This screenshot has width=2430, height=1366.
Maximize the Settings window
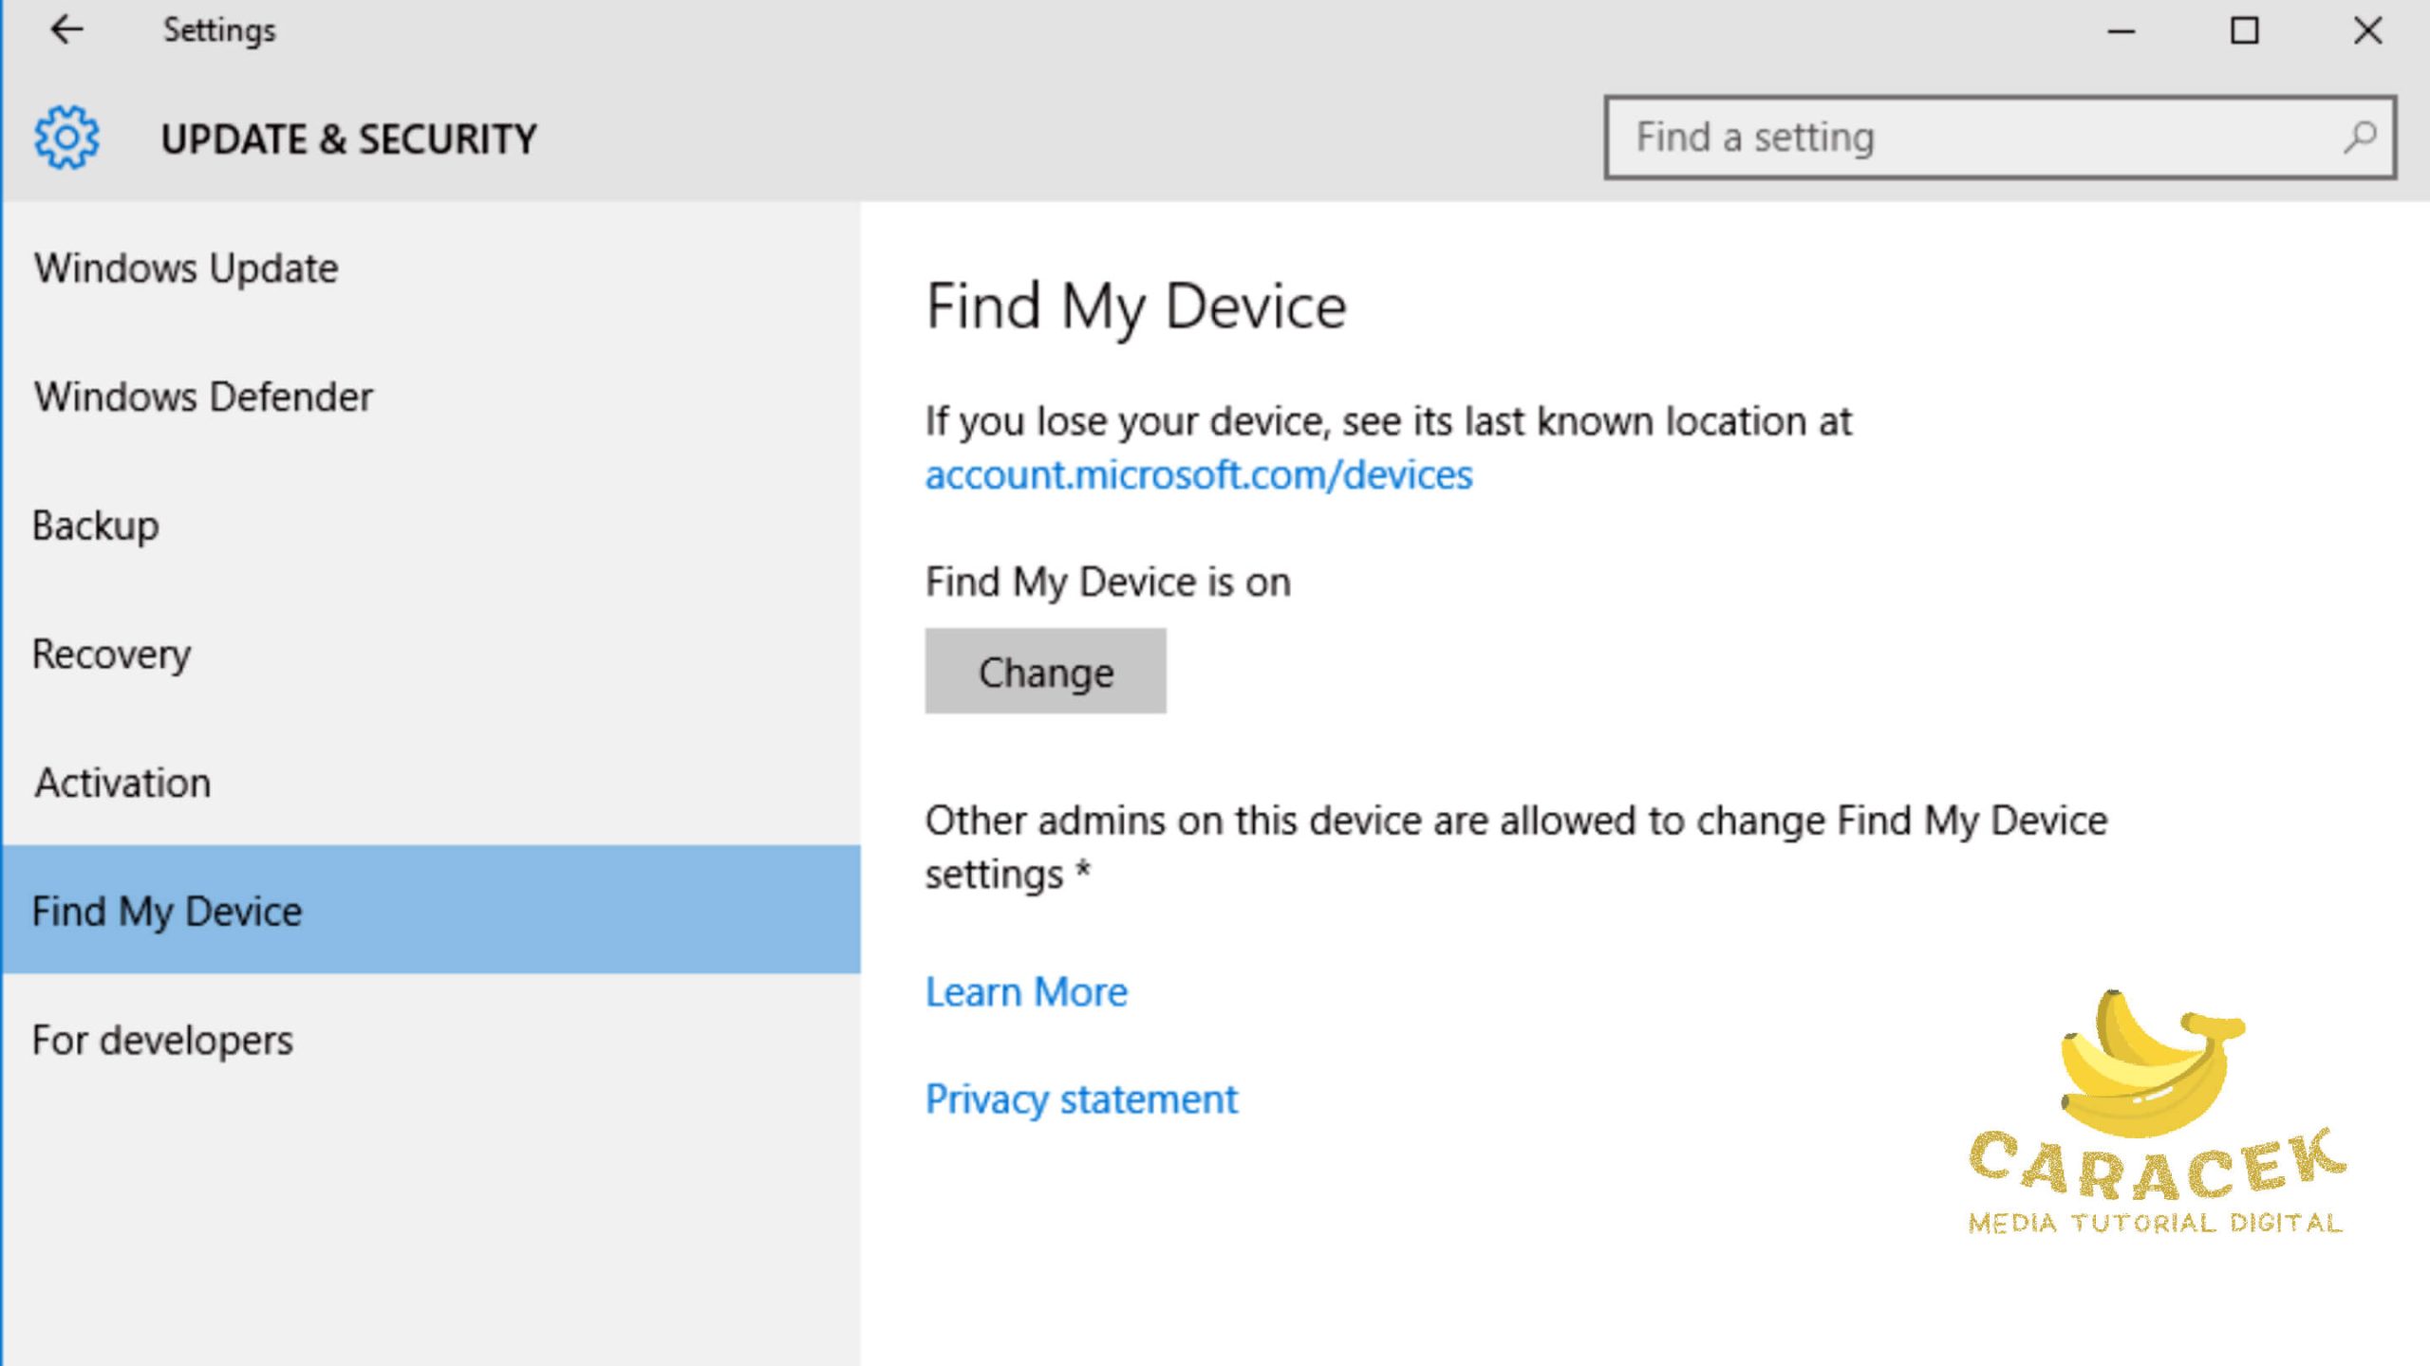click(2244, 30)
